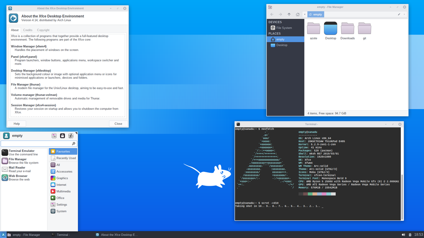Switch to the Copyright tab
This screenshot has height=238, width=424.
coord(43,30)
